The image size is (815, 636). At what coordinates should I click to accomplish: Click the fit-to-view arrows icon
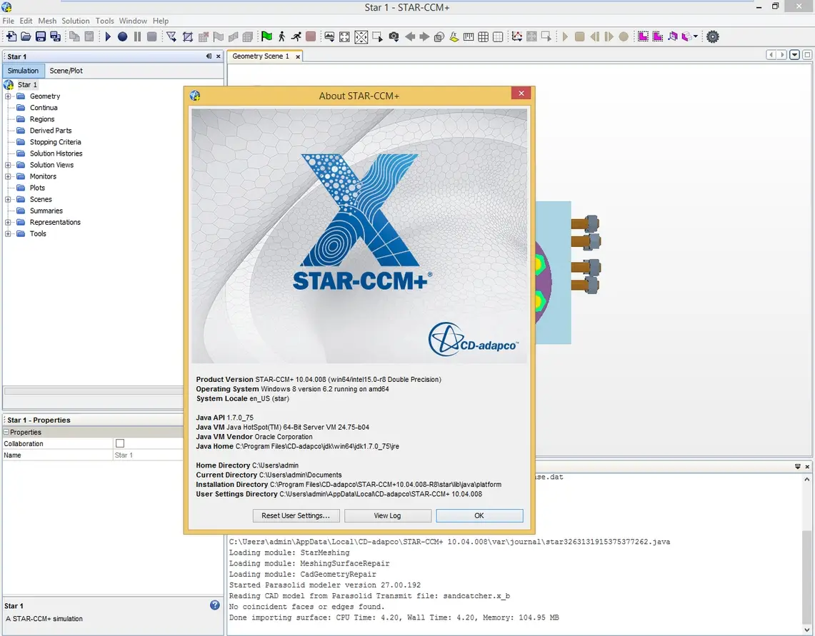(x=344, y=36)
